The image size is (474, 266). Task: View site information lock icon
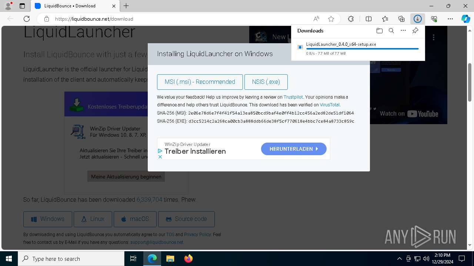tap(46, 19)
